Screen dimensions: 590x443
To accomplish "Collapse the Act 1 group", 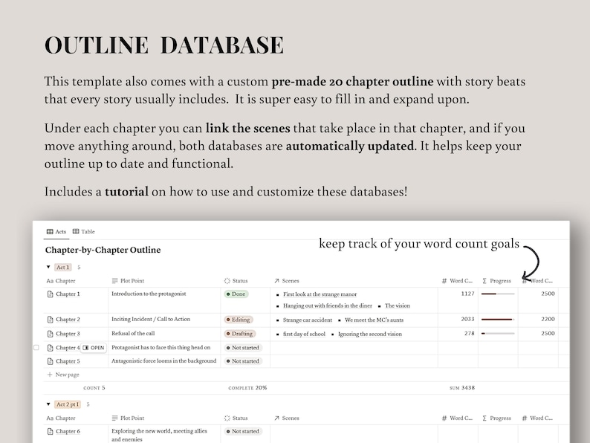I will pos(48,267).
